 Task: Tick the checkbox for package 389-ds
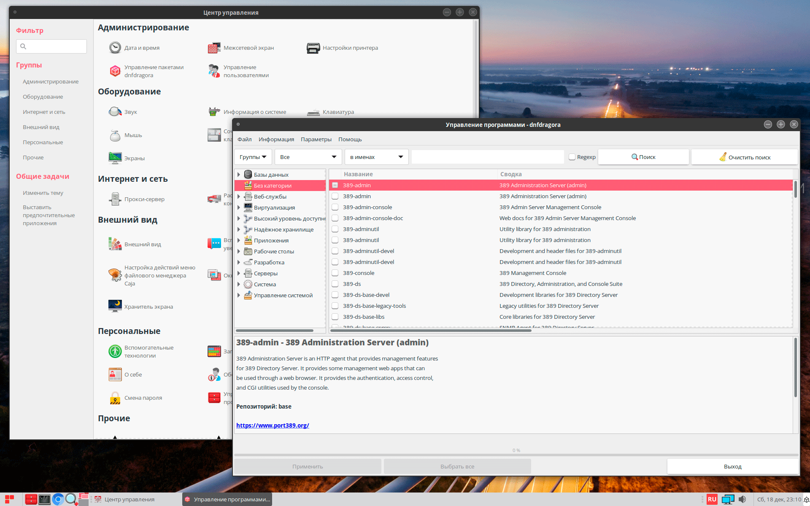[335, 284]
